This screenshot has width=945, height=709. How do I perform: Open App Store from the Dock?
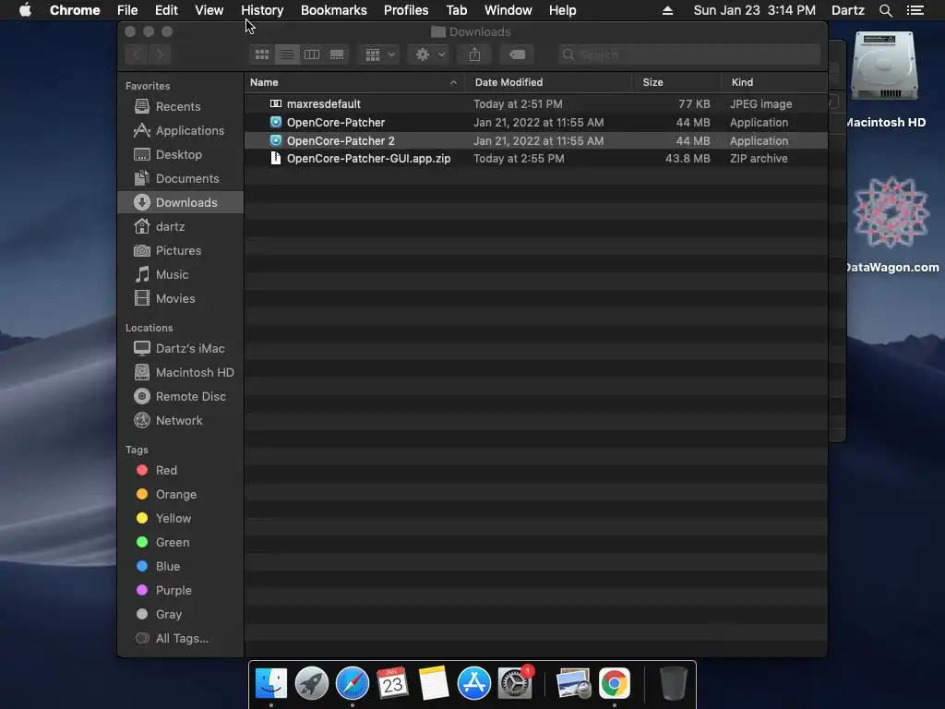tap(473, 684)
